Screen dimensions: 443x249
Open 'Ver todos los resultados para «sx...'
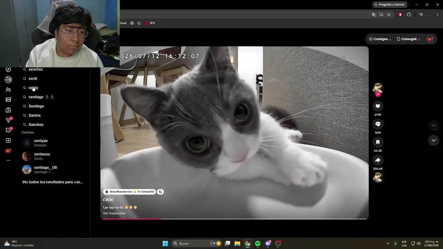click(x=53, y=182)
